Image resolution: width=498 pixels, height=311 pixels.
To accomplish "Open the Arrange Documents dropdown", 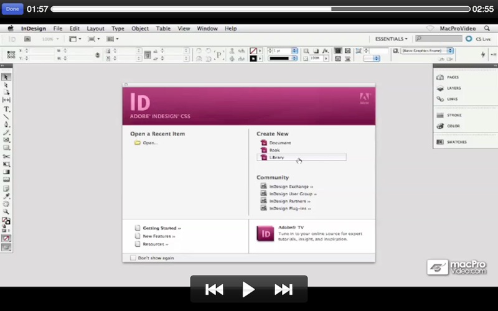I will click(x=113, y=39).
